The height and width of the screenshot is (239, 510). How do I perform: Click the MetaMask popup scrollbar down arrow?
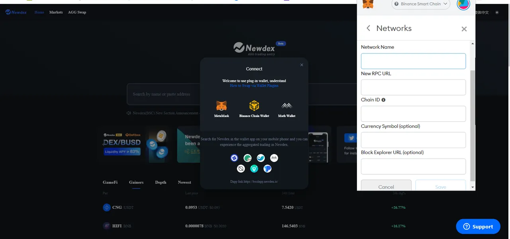(x=473, y=187)
